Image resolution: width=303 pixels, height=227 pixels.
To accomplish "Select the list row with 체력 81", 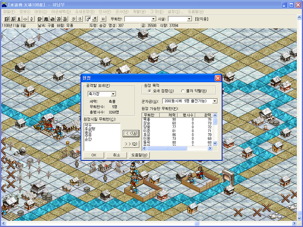I will pyautogui.click(x=178, y=131).
